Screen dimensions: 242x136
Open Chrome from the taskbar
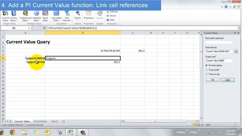(12, 132)
